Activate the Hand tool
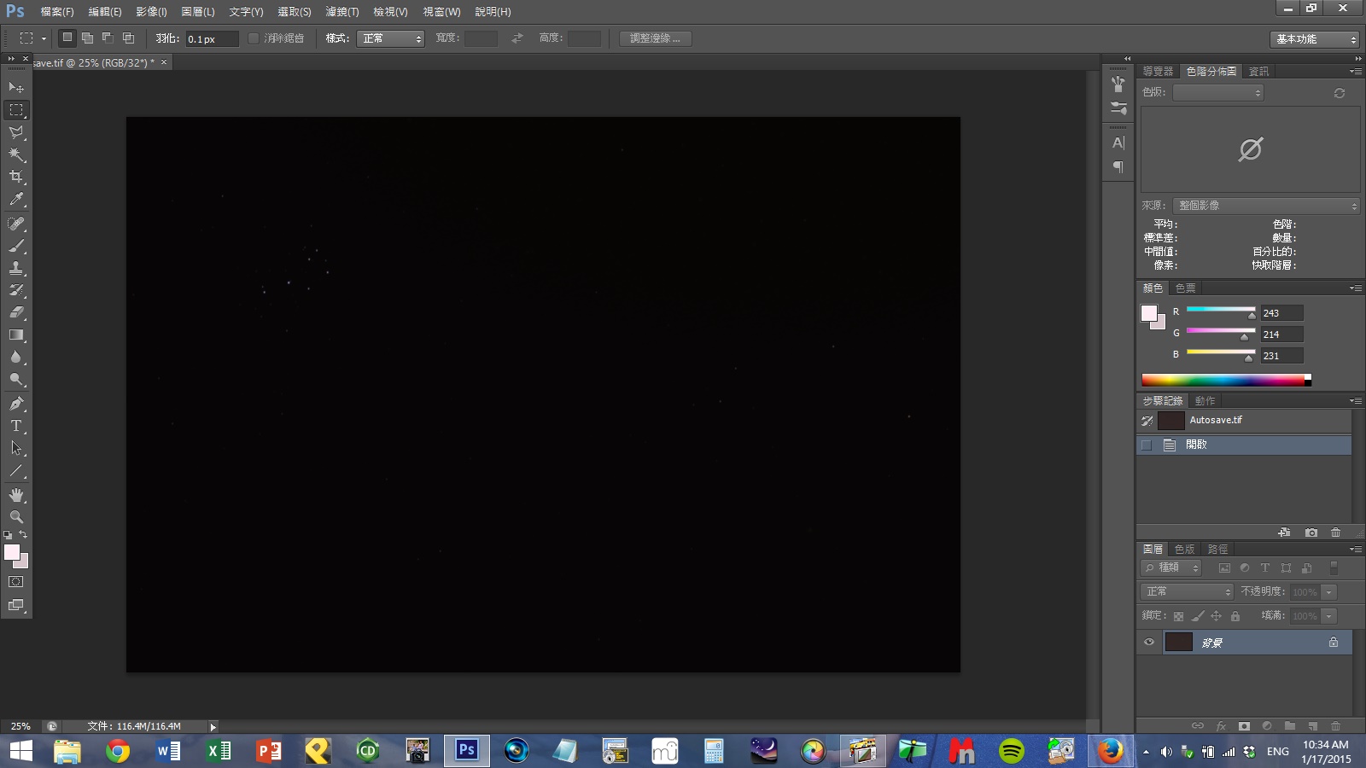This screenshot has height=768, width=1366. tap(16, 495)
